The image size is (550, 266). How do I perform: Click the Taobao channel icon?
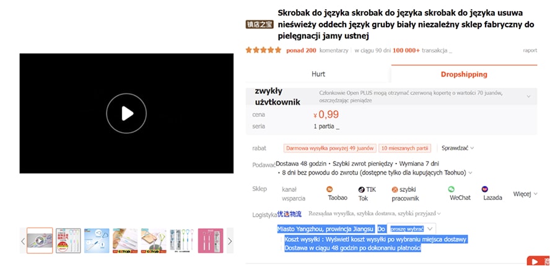[x=330, y=189]
